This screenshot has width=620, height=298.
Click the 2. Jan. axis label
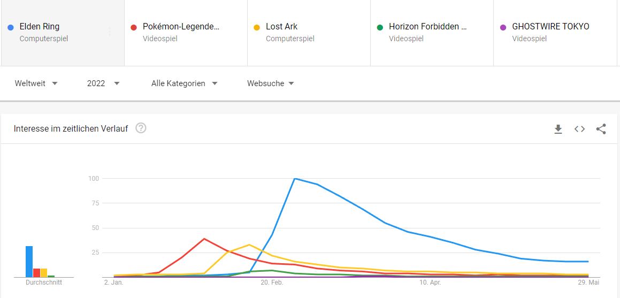pyautogui.click(x=114, y=282)
